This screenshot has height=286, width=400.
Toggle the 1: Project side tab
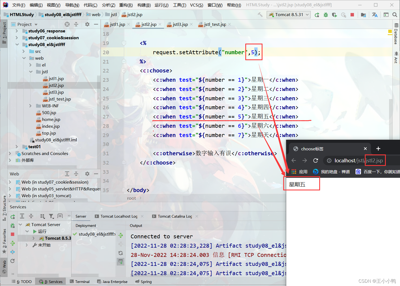pyautogui.click(x=4, y=34)
